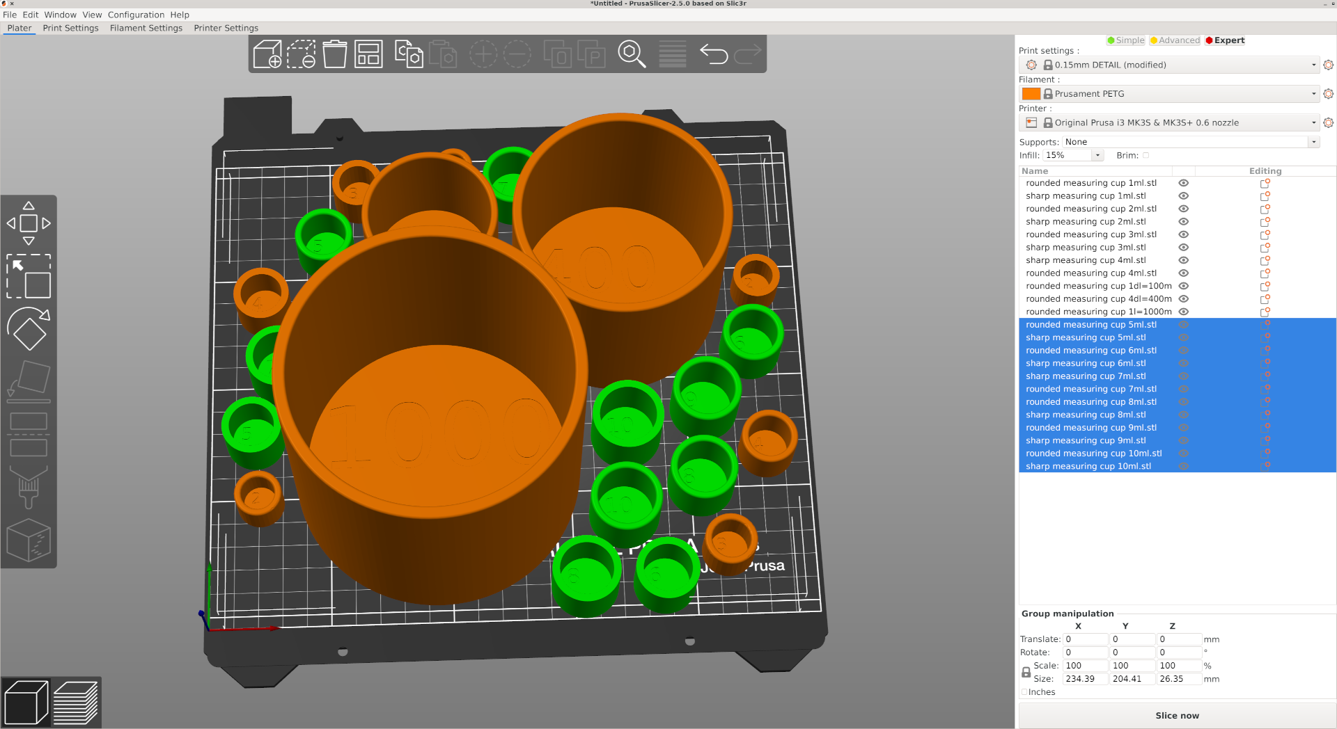The image size is (1337, 729).
Task: Open the Filament Settings tab
Action: pos(146,28)
